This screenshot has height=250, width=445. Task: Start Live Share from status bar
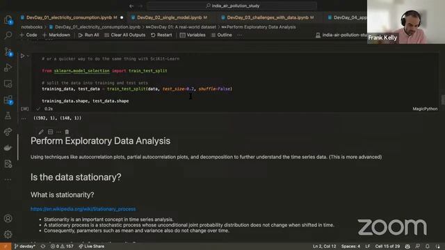click(x=92, y=247)
